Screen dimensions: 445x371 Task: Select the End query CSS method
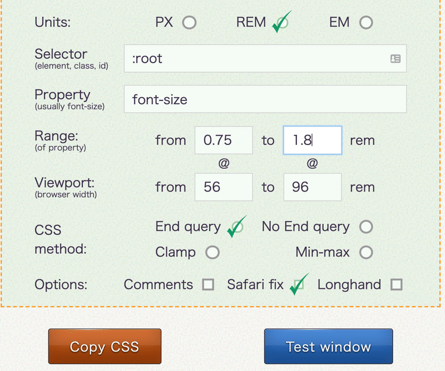[x=238, y=227]
